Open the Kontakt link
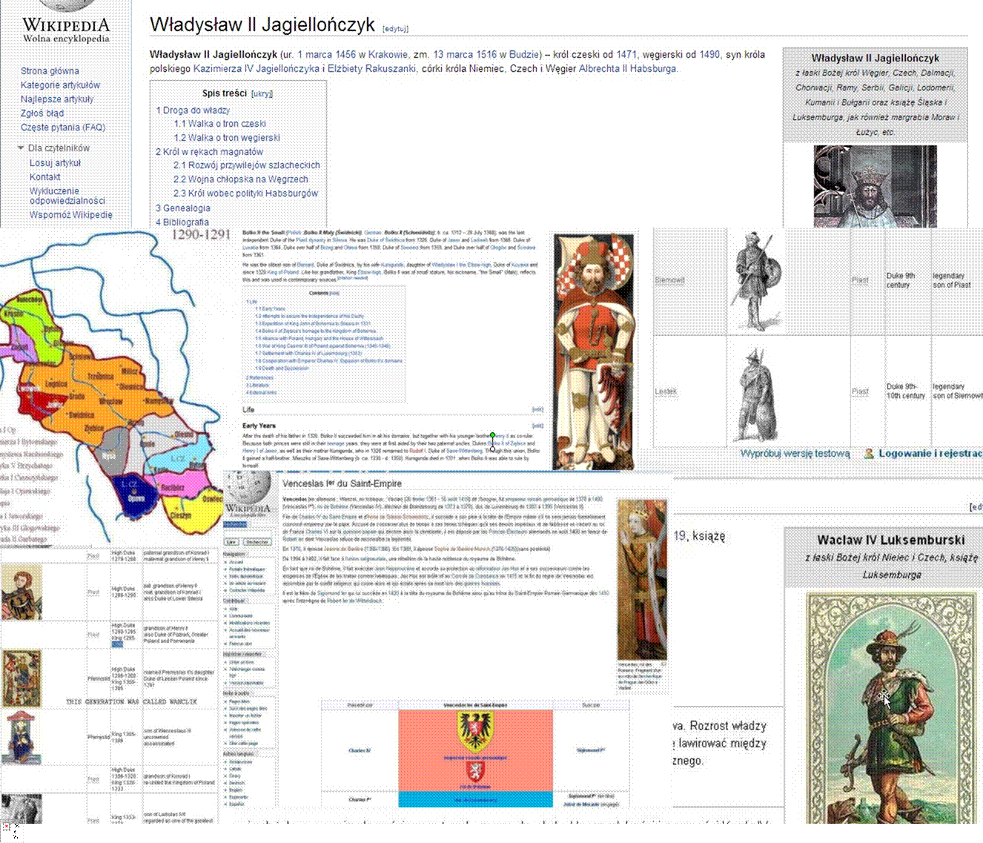 [44, 177]
